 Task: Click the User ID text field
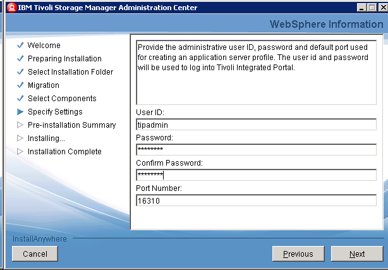(x=256, y=125)
